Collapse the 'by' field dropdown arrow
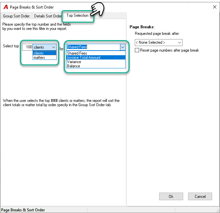 [x=123, y=47]
